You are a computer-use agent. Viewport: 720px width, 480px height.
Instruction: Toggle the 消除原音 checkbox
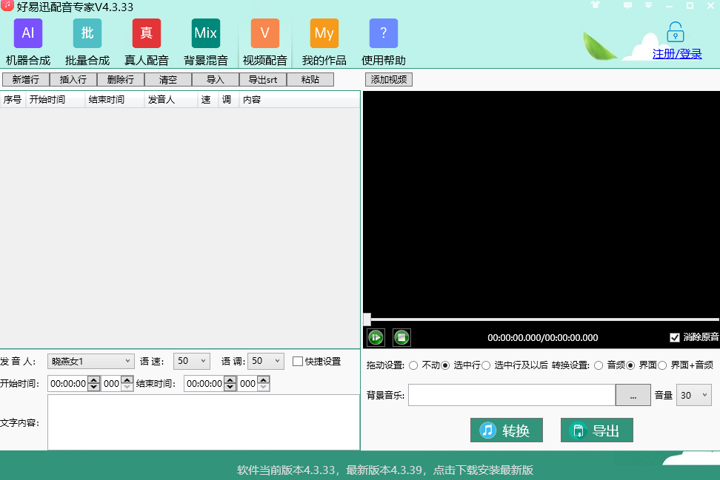(674, 338)
